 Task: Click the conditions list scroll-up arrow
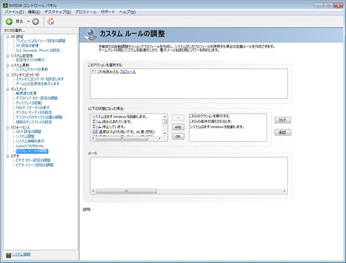165,117
